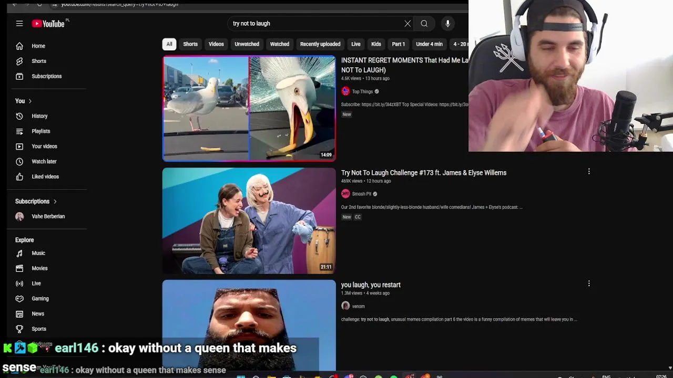The width and height of the screenshot is (673, 378).
Task: Select the Under 4 min filter chip
Action: click(x=430, y=44)
